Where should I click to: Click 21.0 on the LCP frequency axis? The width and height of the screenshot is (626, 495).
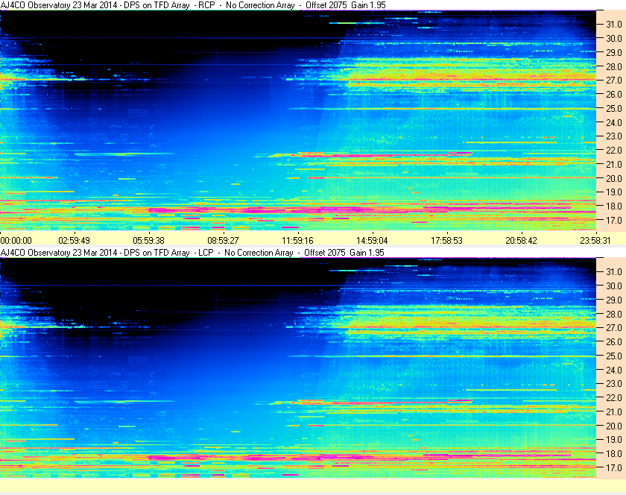point(614,412)
